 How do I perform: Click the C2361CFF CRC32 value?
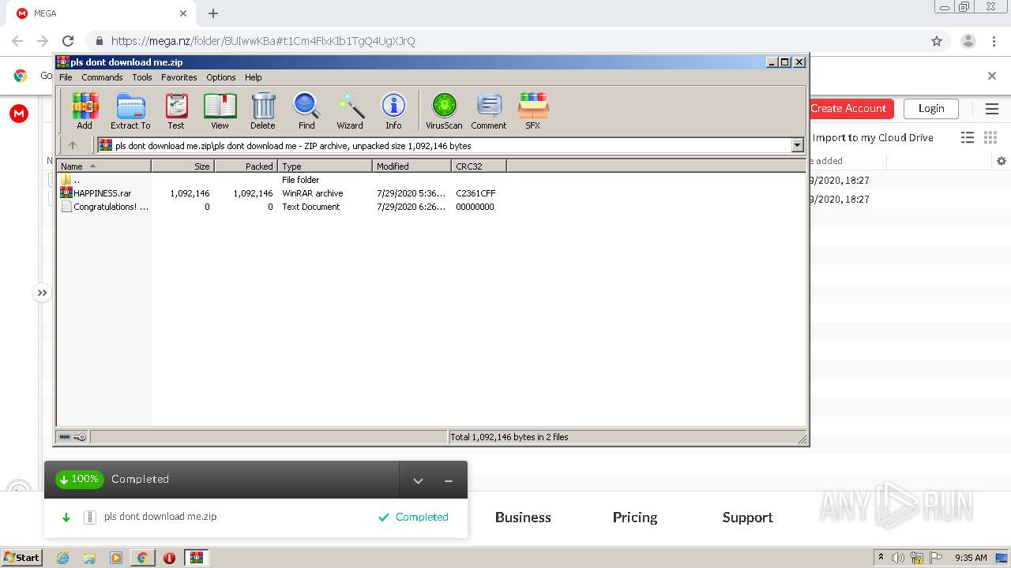[x=475, y=193]
